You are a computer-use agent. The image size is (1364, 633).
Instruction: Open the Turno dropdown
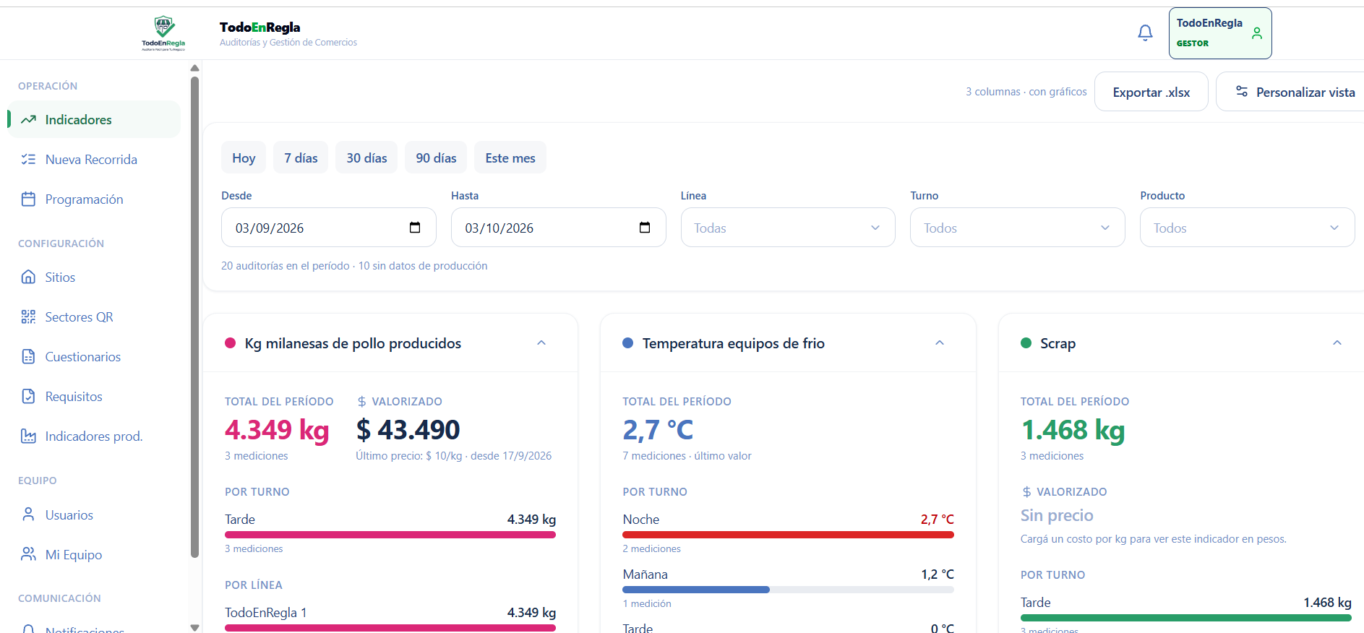[1017, 228]
